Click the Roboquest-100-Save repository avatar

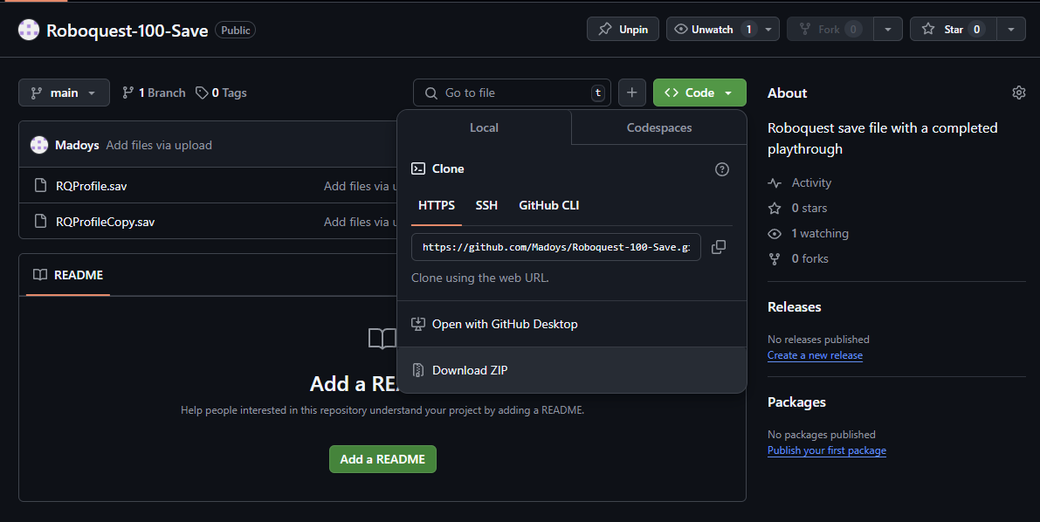click(29, 30)
